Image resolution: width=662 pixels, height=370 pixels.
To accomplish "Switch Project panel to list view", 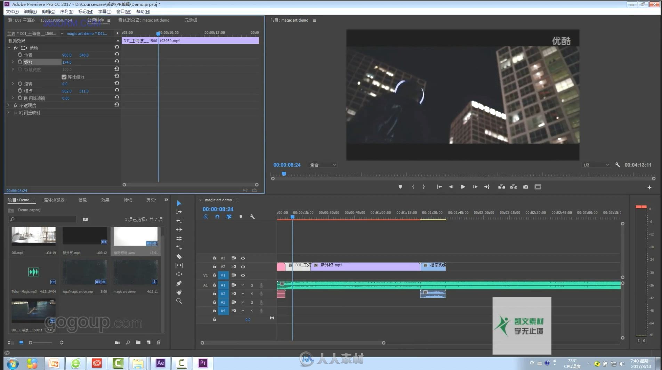I will pos(11,343).
